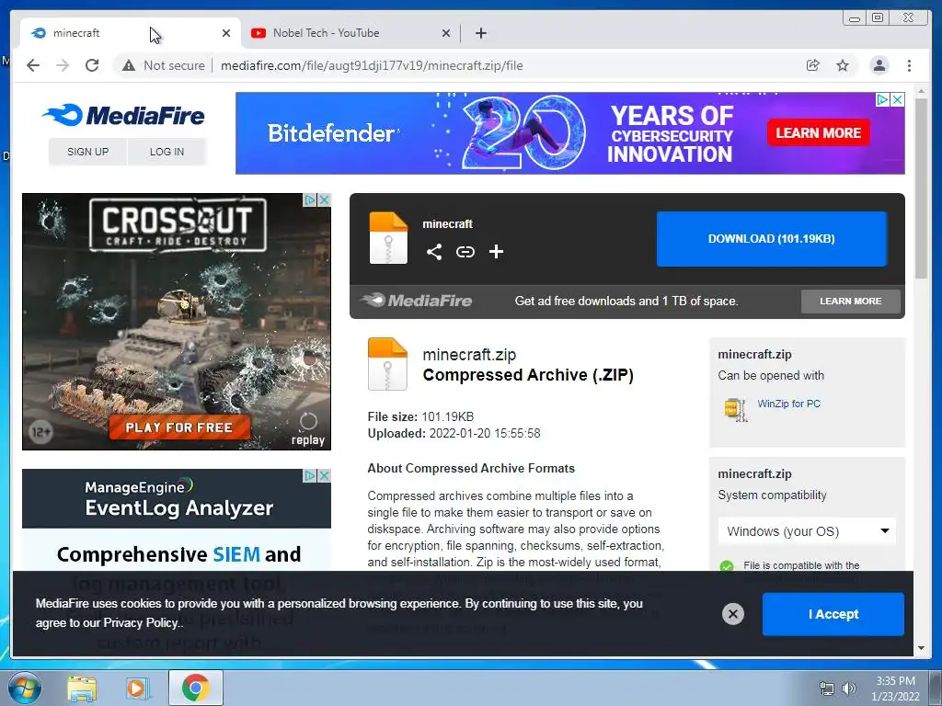Click LEARN MORE in MediaFire promo bar
Image resolution: width=942 pixels, height=706 pixels.
click(850, 302)
